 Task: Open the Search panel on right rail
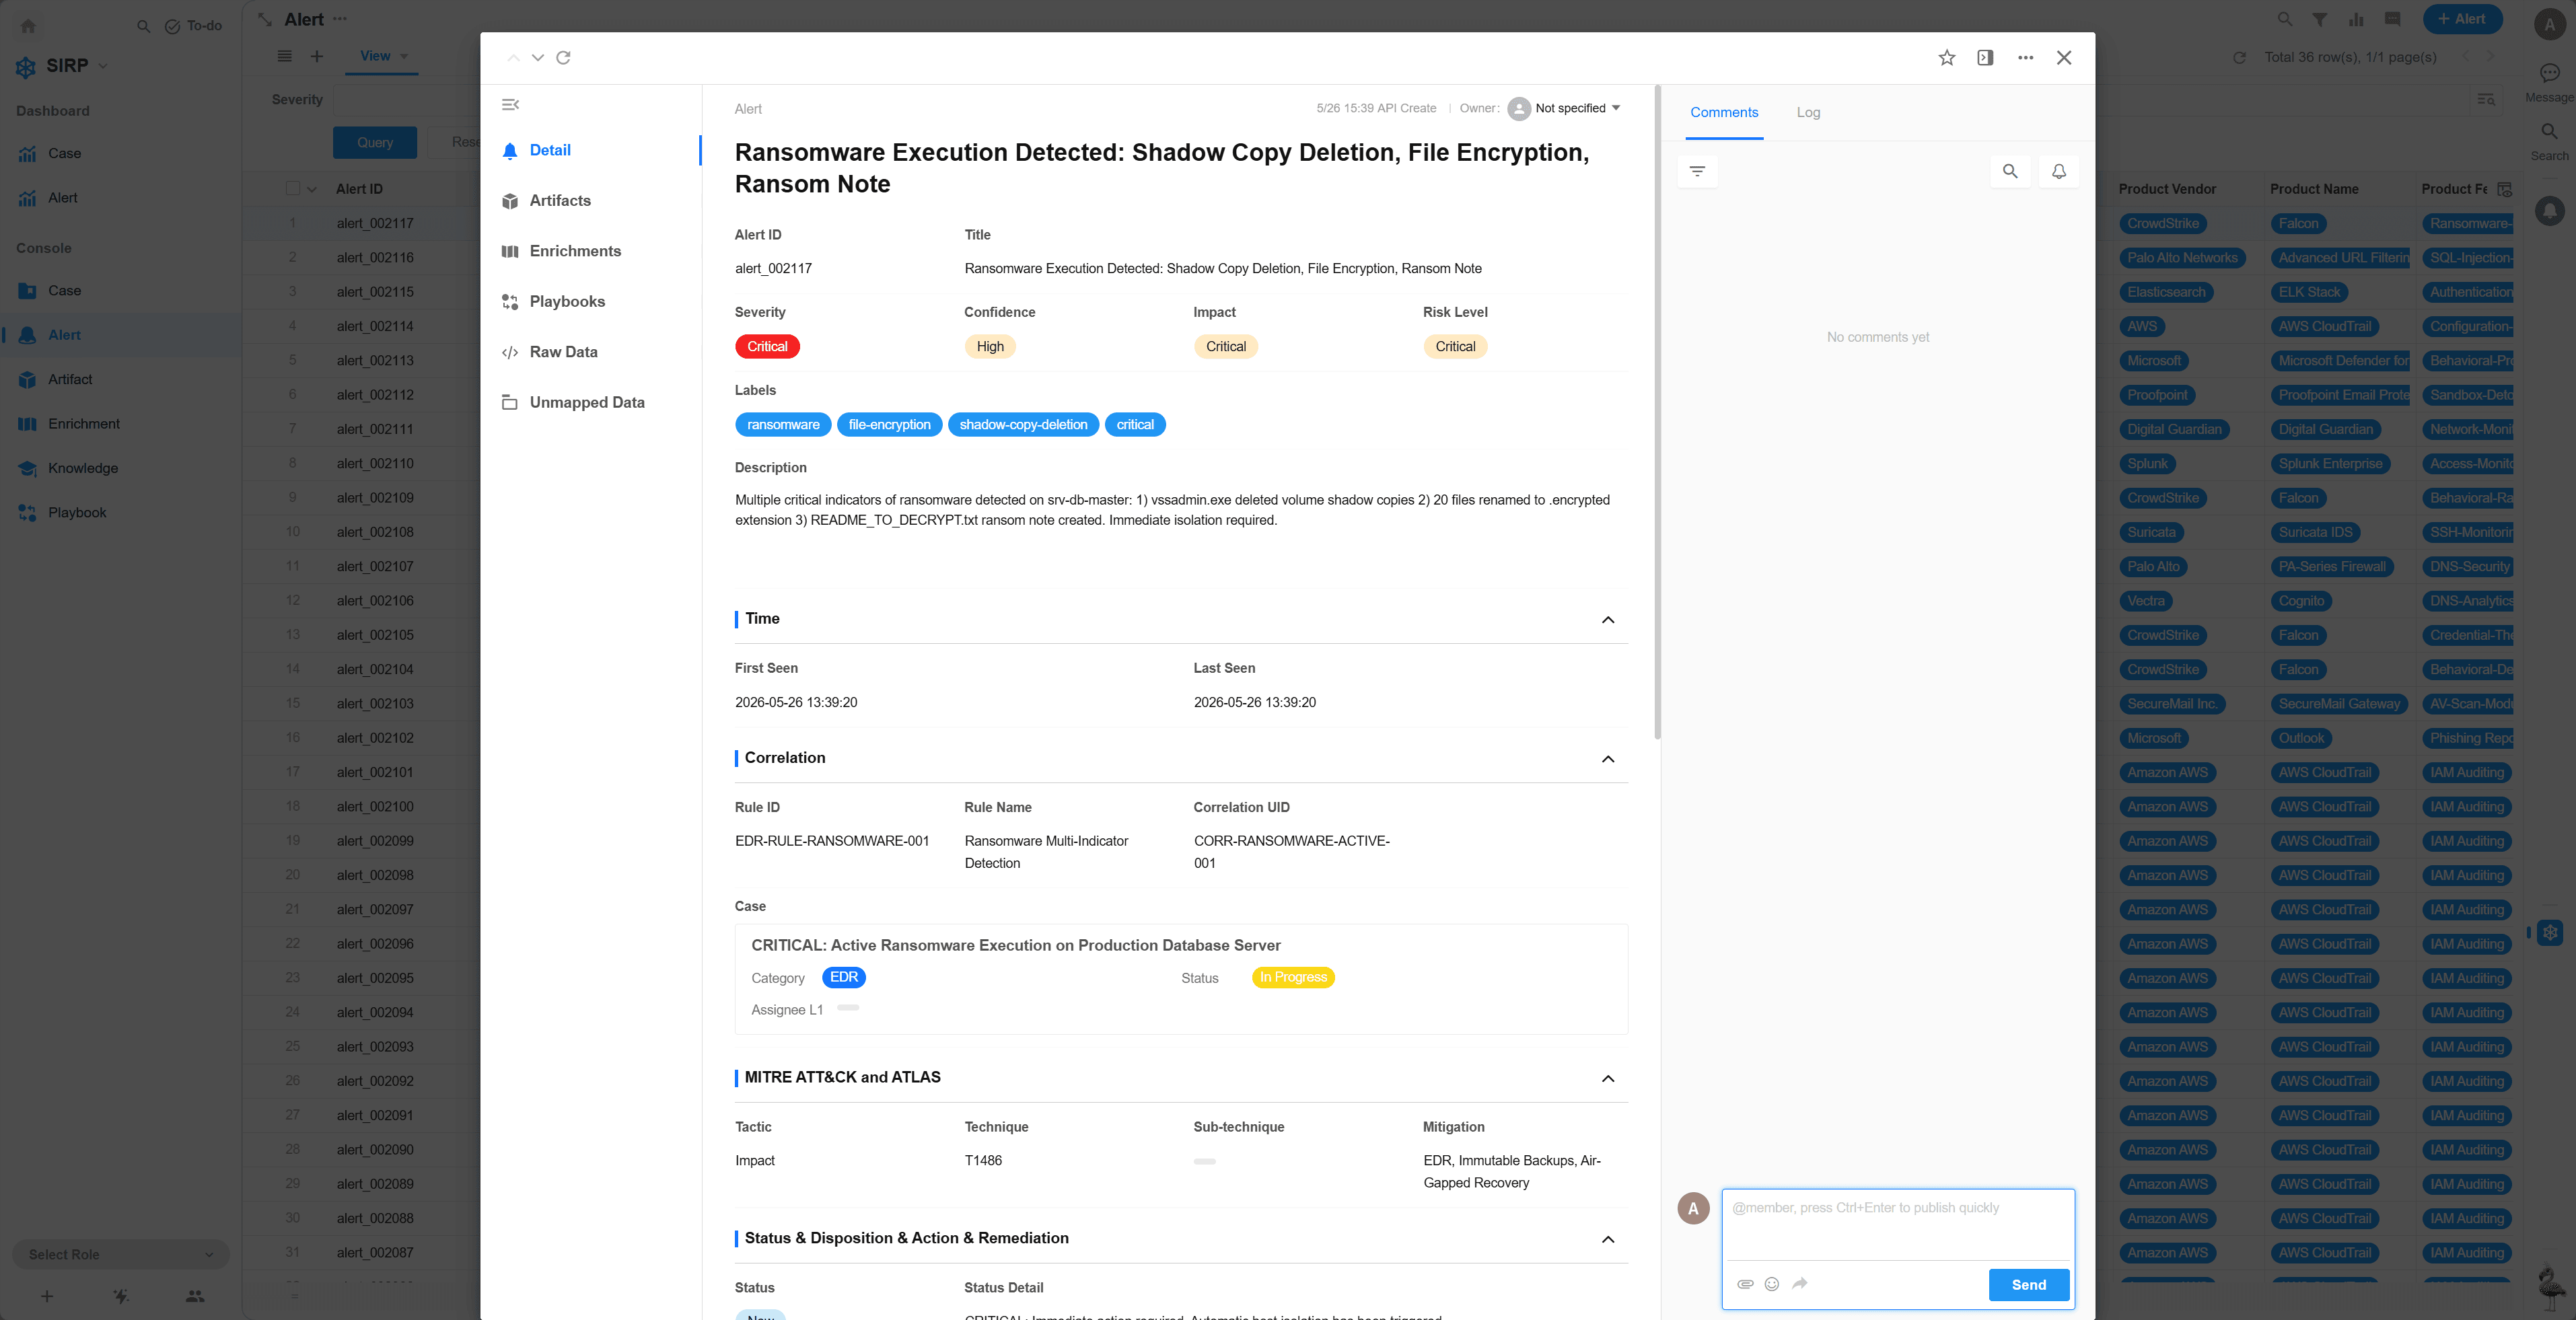click(2549, 140)
